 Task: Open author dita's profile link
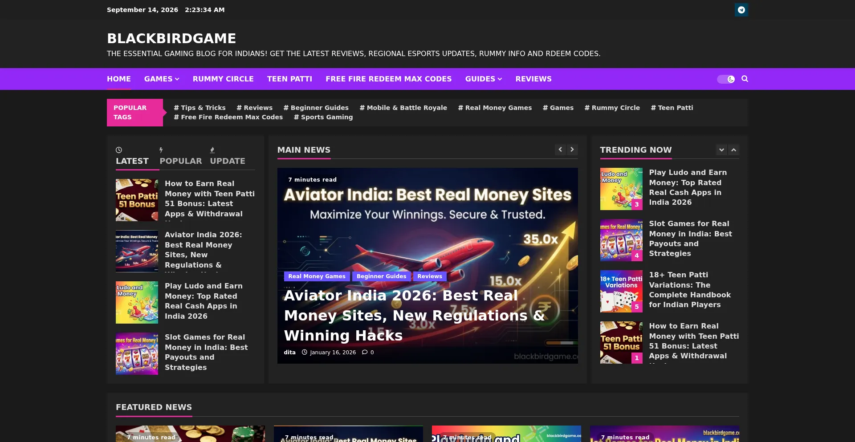(290, 352)
